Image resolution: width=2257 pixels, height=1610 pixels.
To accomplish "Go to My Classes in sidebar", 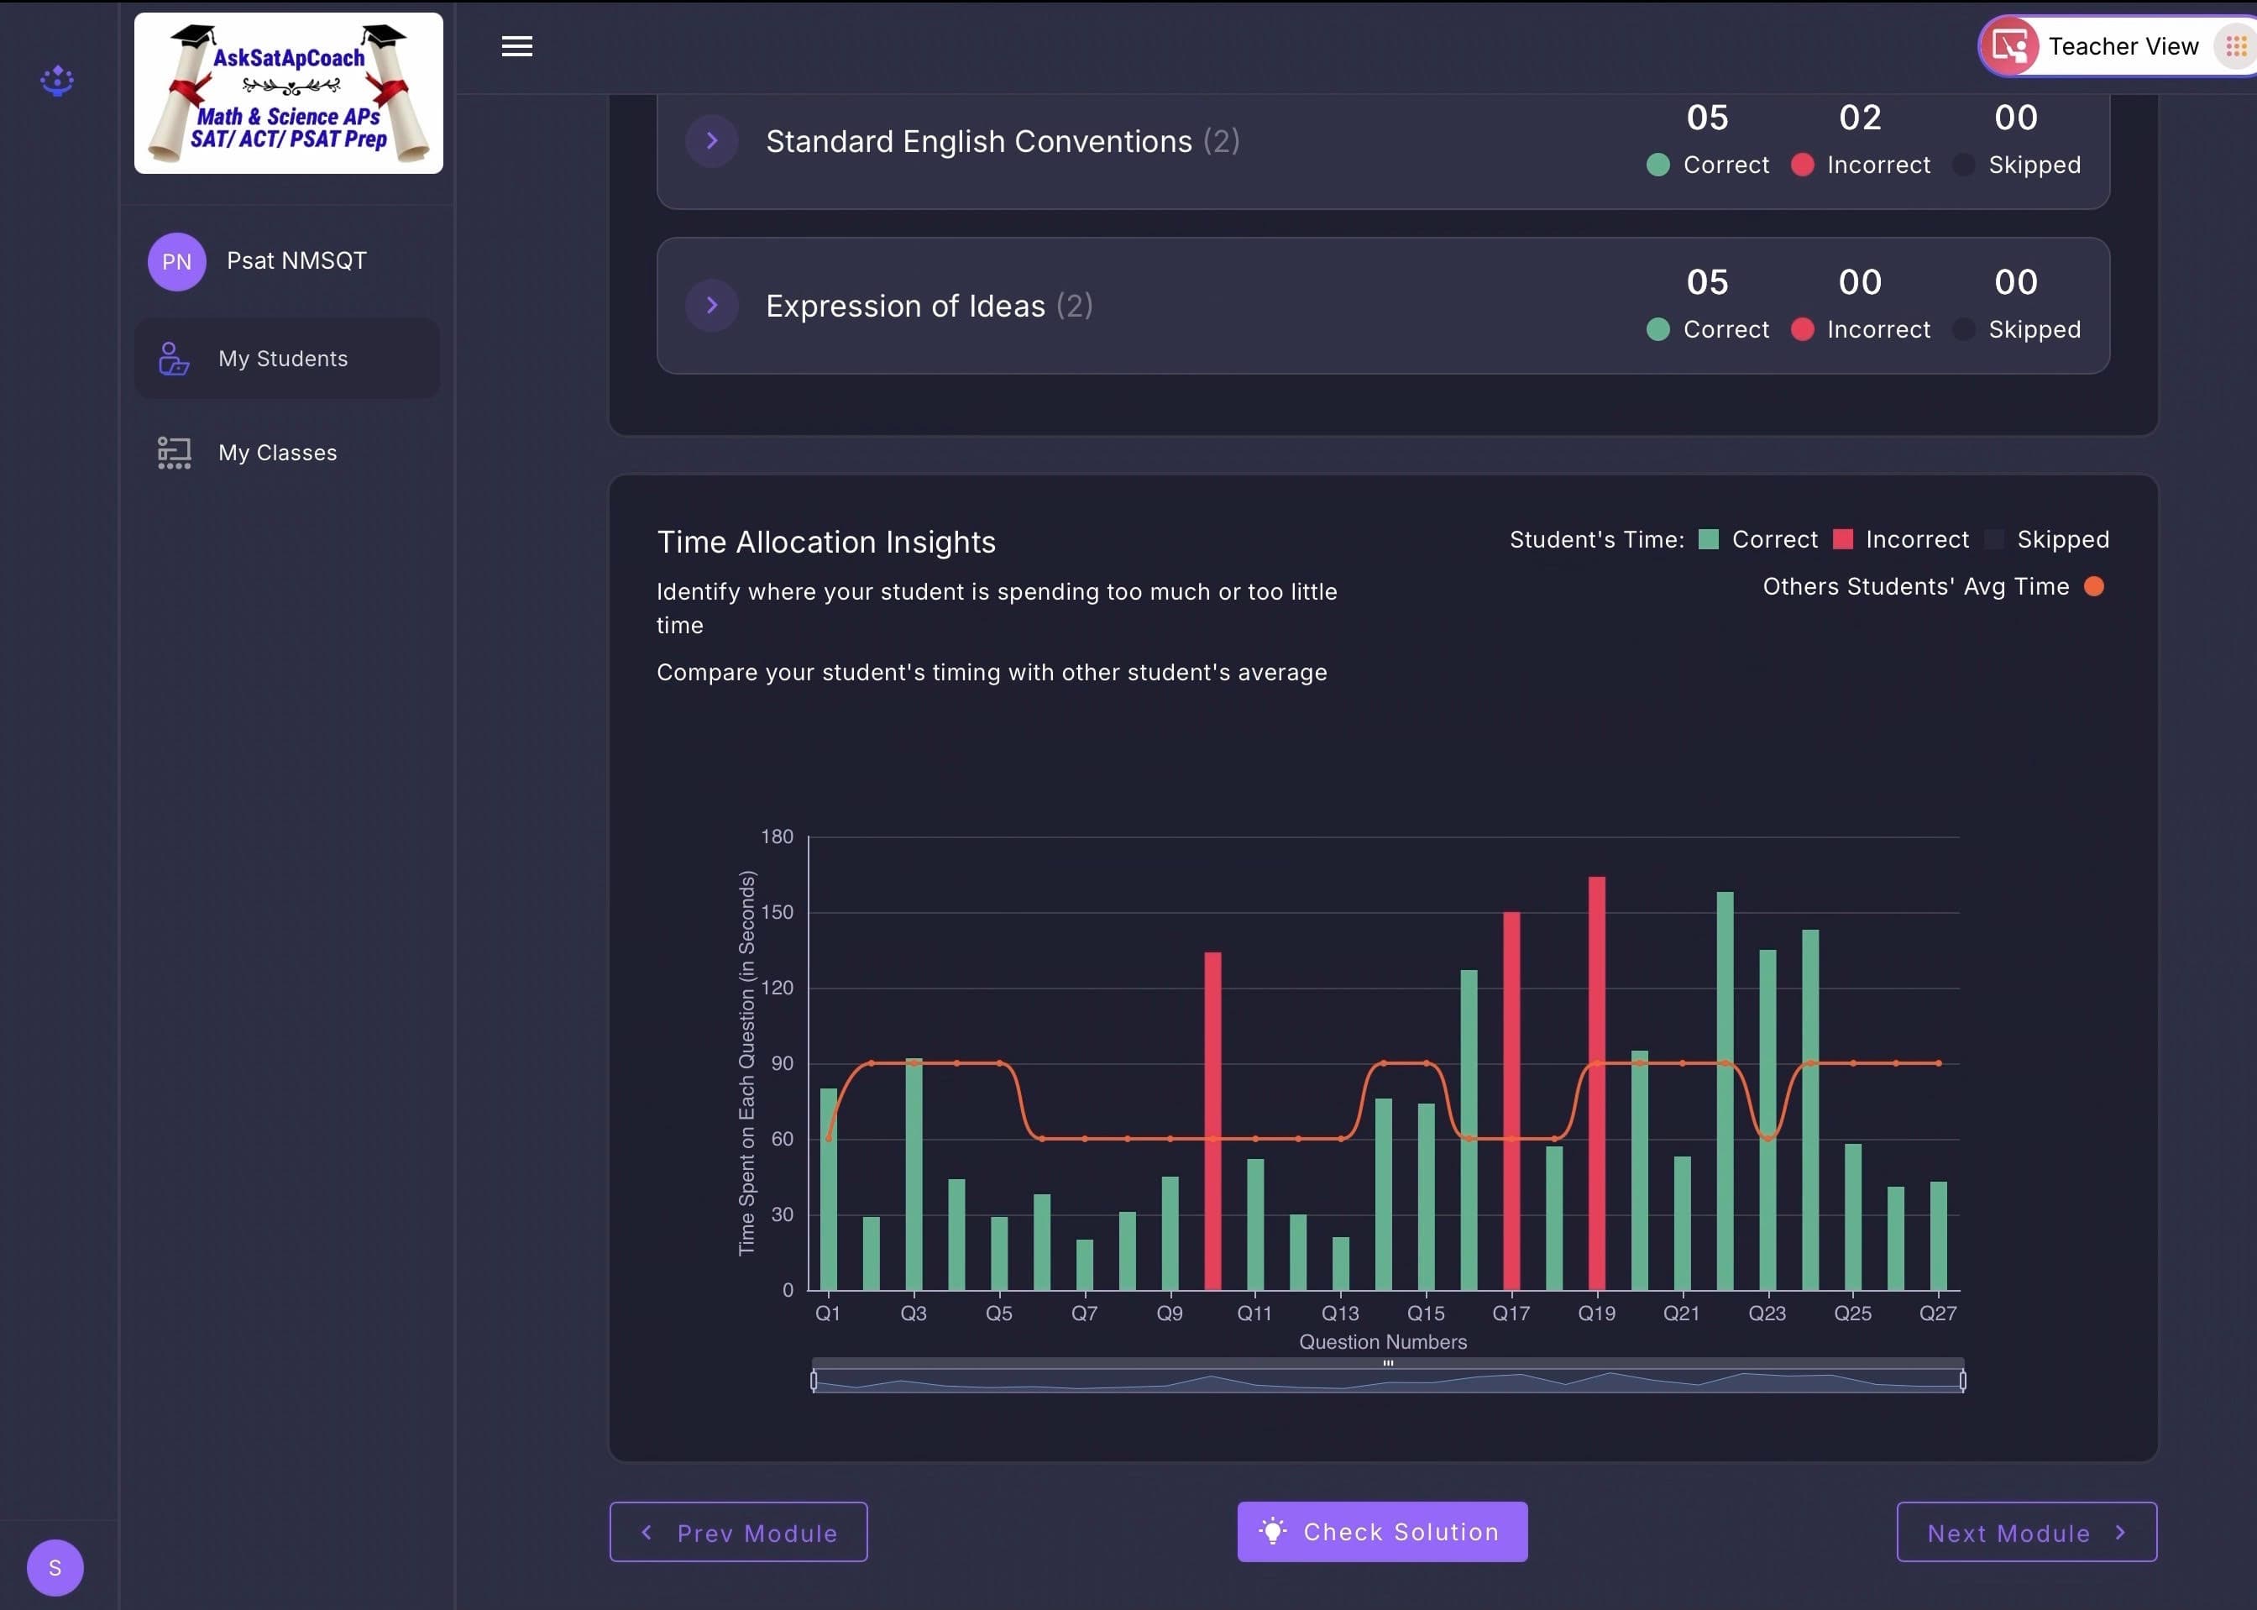I will 278,452.
